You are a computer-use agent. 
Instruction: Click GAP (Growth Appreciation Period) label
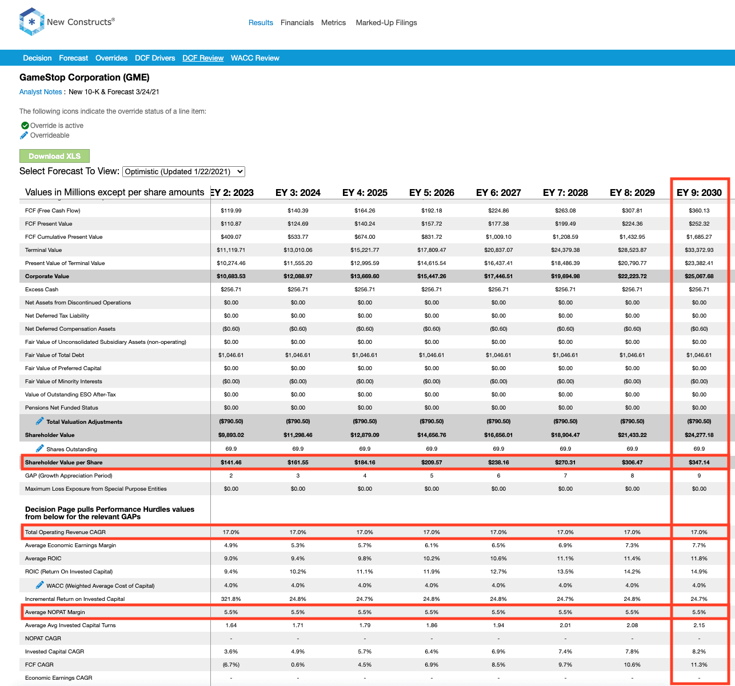tap(69, 476)
